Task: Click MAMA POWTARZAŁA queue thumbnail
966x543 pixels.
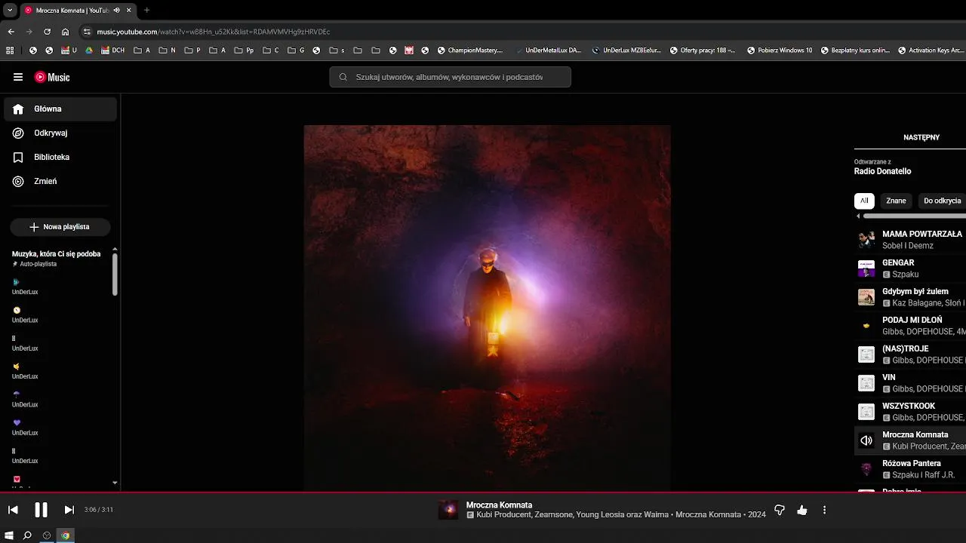Action: (x=866, y=240)
